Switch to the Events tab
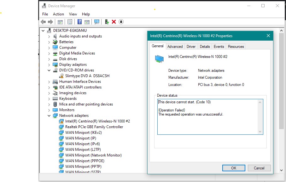Image resolution: width=286 pixels, height=182 pixels. pyautogui.click(x=219, y=47)
